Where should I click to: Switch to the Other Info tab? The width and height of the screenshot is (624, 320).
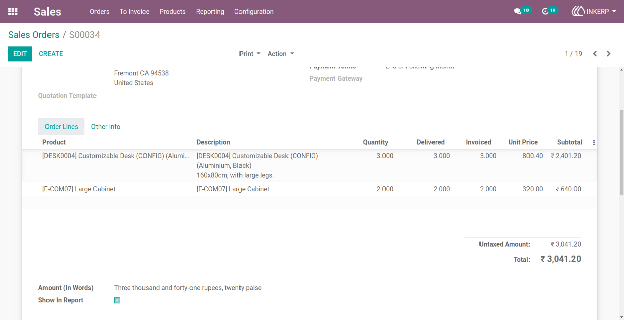pos(106,127)
